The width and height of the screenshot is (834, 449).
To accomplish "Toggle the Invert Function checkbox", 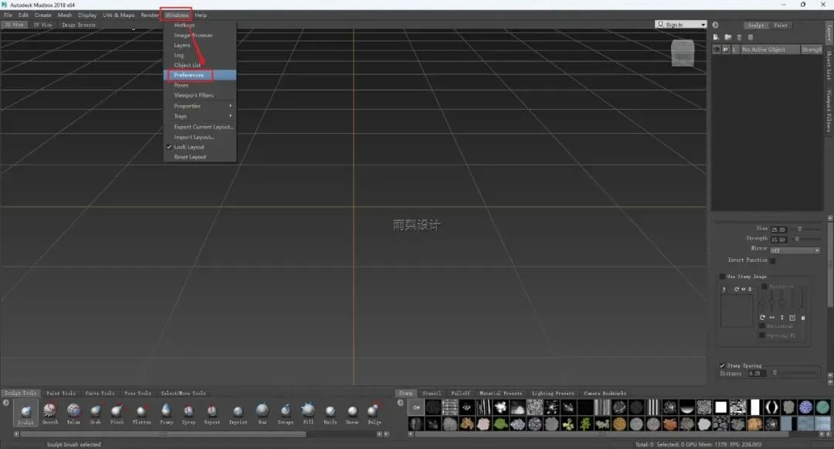I will pyautogui.click(x=772, y=260).
